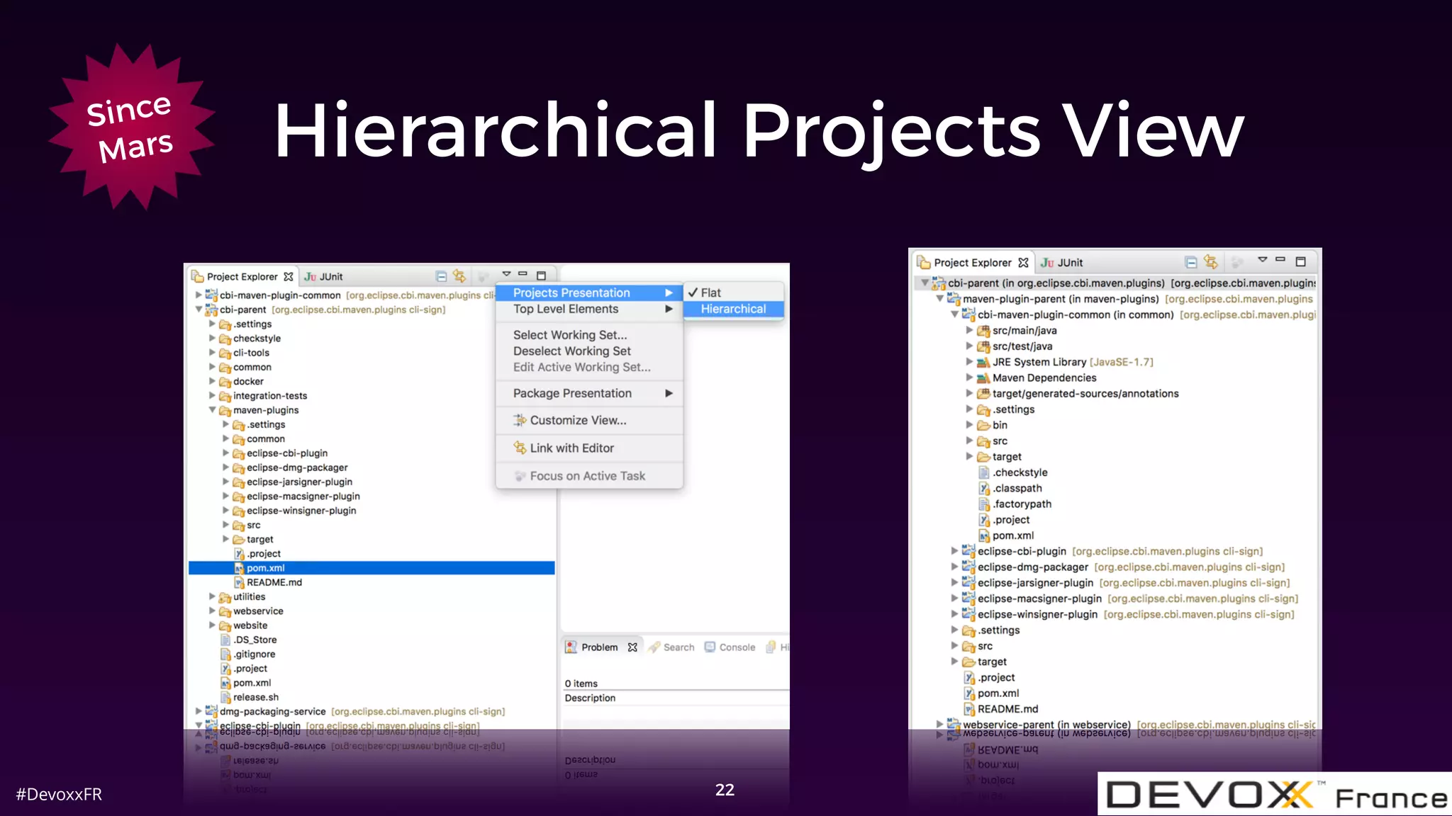Screen dimensions: 1452x816
Task: Expand cbi-maven-plugin-common in left explorer
Action: pos(199,295)
